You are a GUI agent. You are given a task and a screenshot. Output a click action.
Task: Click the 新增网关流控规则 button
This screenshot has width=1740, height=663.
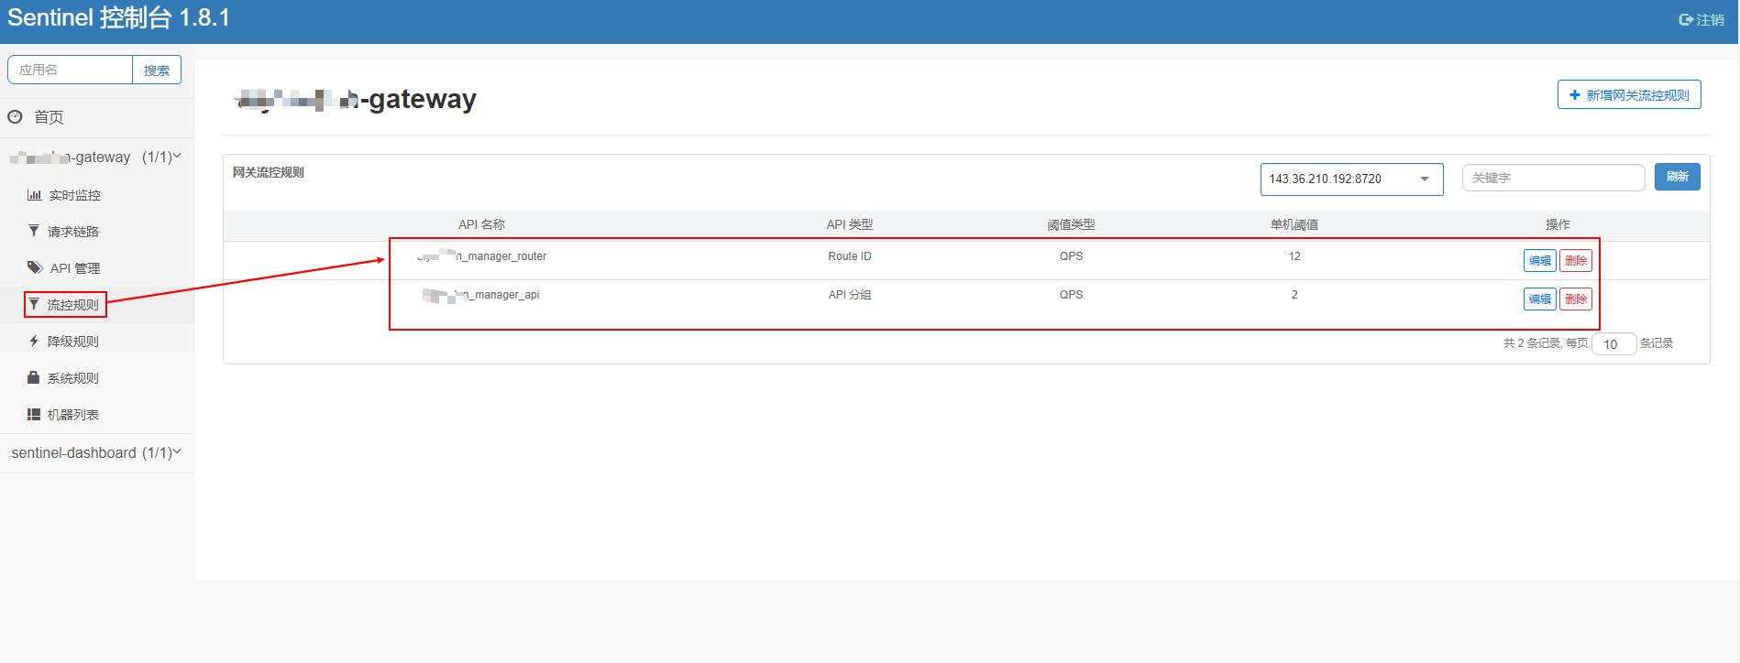point(1629,94)
